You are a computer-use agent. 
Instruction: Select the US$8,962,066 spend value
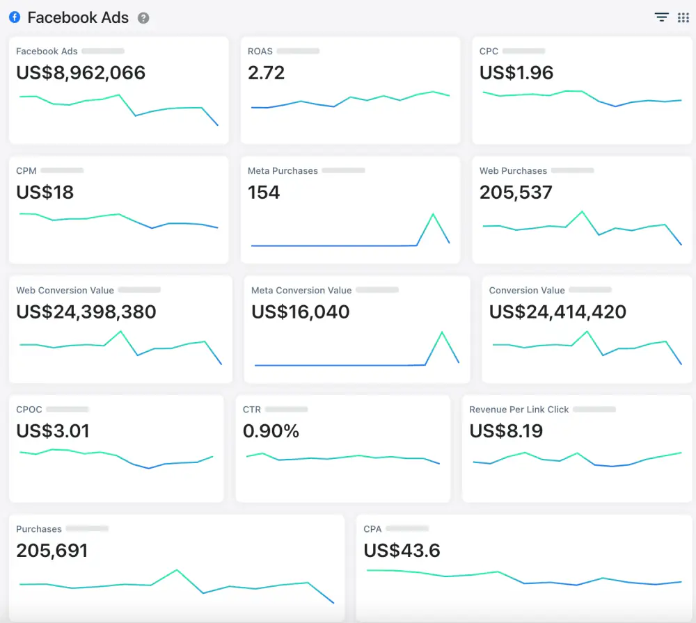coord(81,73)
